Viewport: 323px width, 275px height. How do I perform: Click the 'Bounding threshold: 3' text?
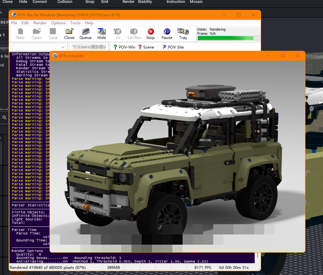click(98, 258)
